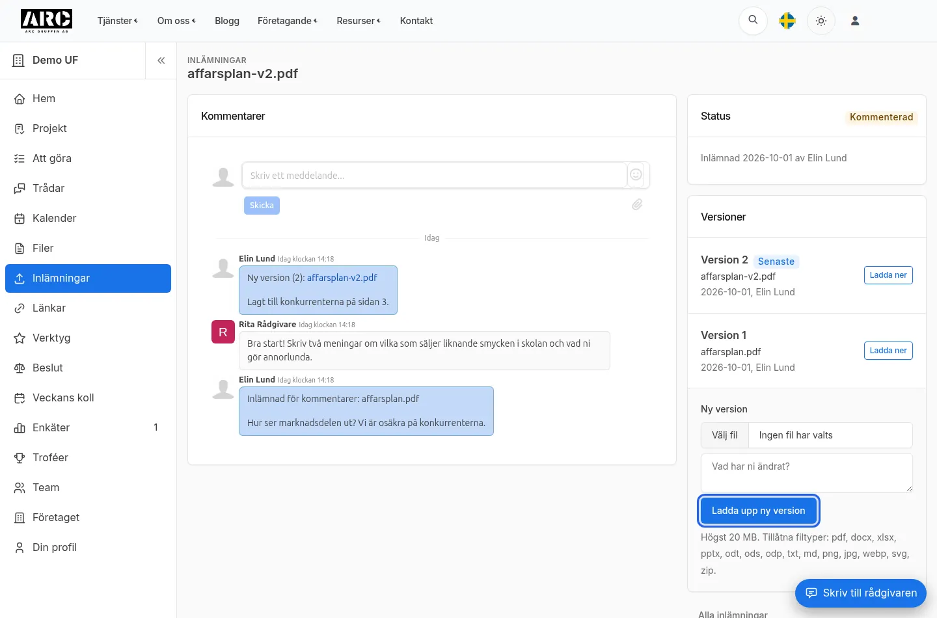Expand the Tjänster dropdown menu
This screenshot has width=937, height=618.
(118, 21)
